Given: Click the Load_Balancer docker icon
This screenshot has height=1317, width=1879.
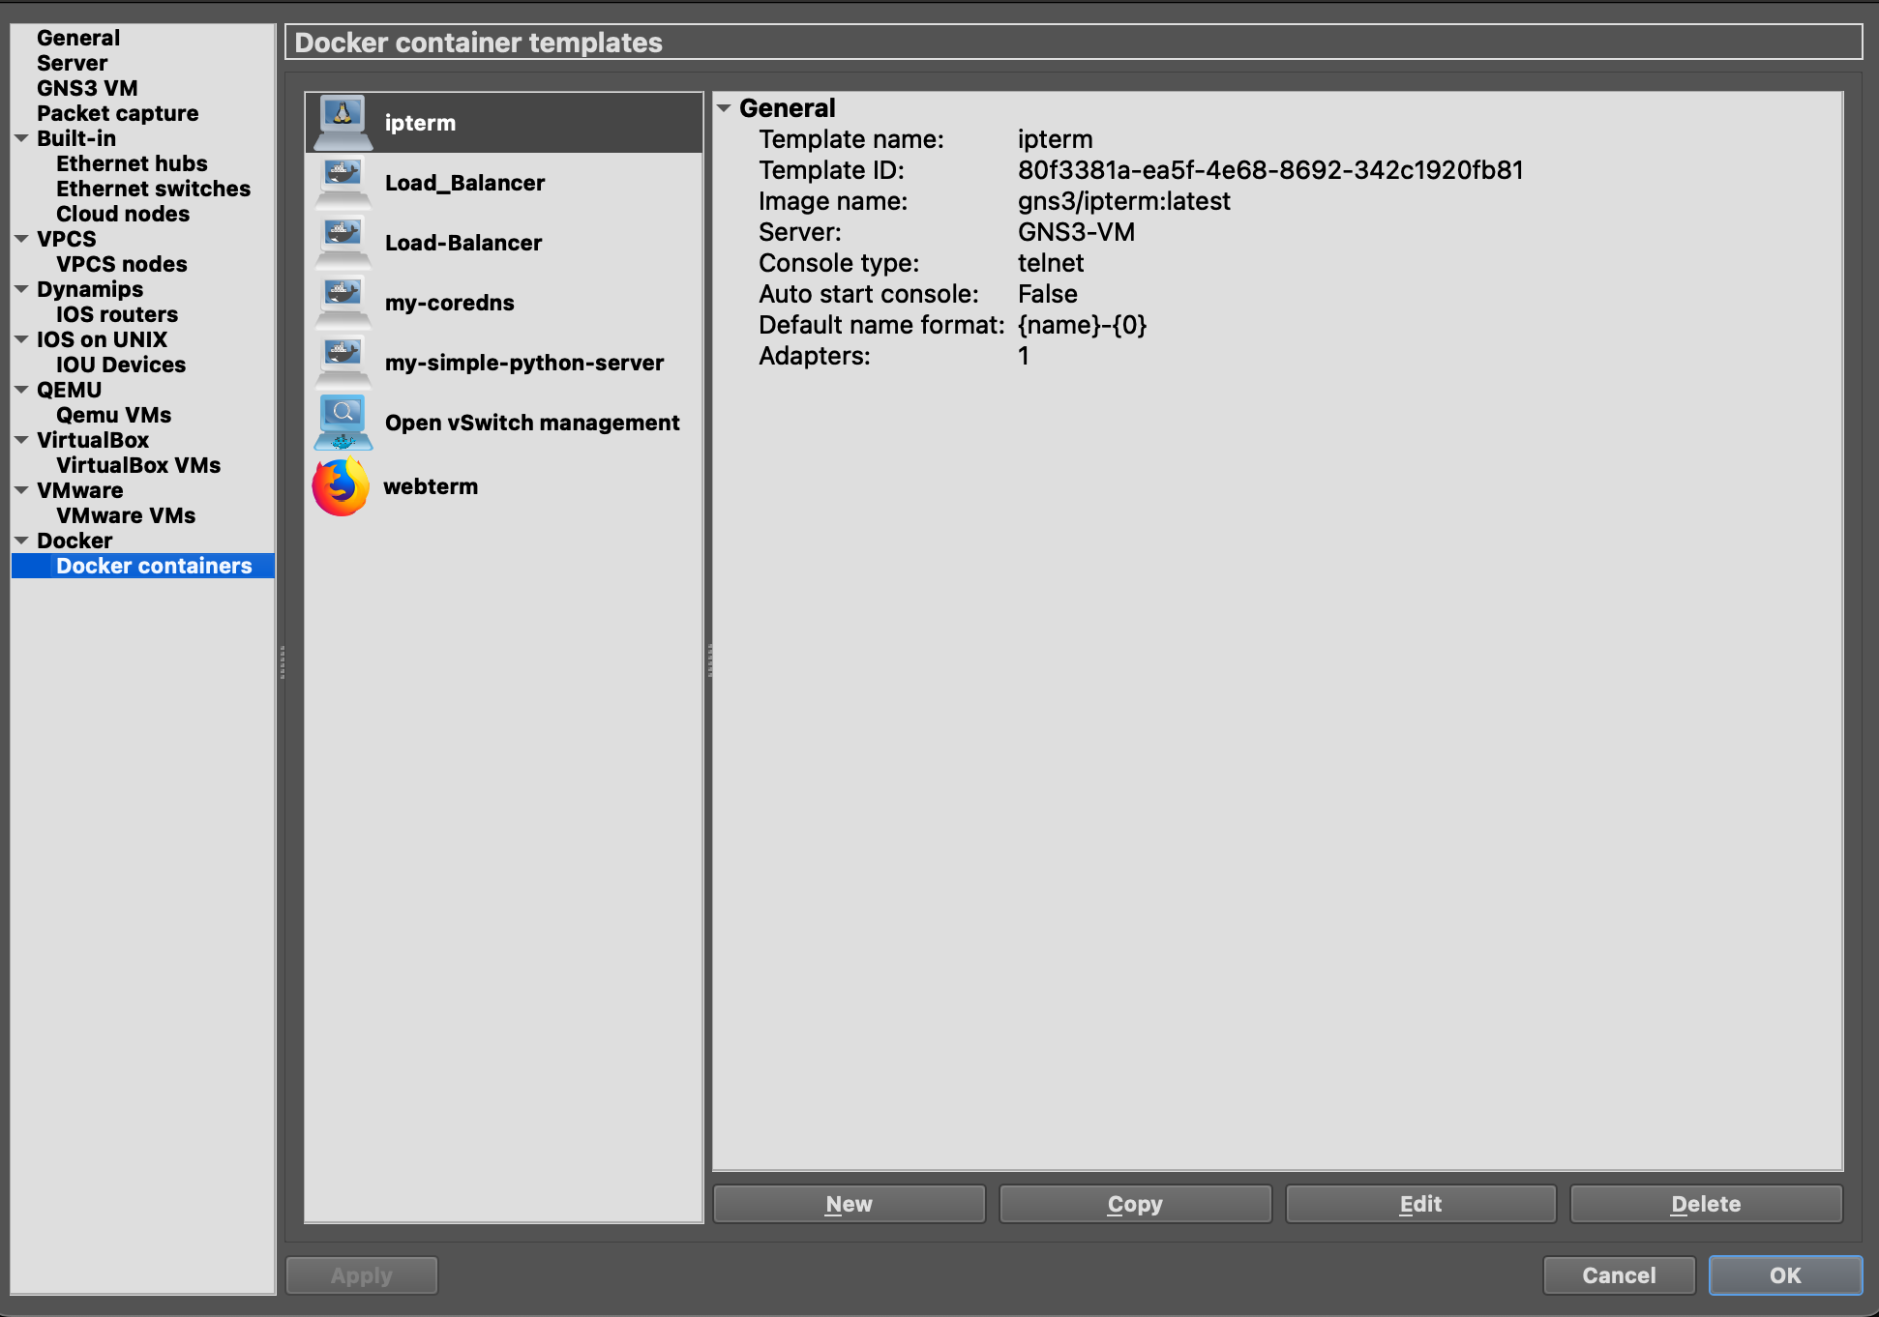Looking at the screenshot, I should (343, 183).
